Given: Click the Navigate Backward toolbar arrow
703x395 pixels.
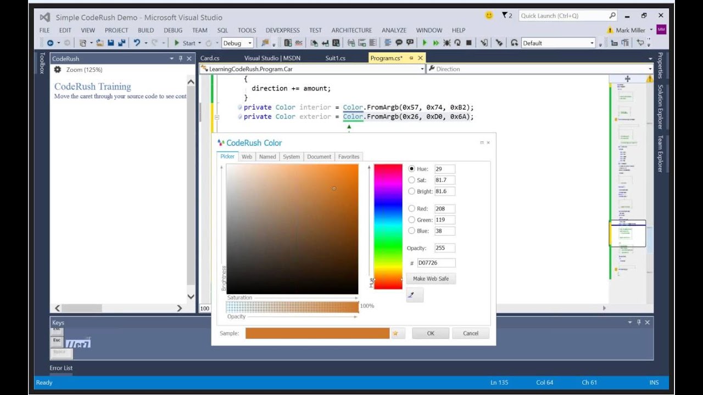Looking at the screenshot, I should pos(50,43).
